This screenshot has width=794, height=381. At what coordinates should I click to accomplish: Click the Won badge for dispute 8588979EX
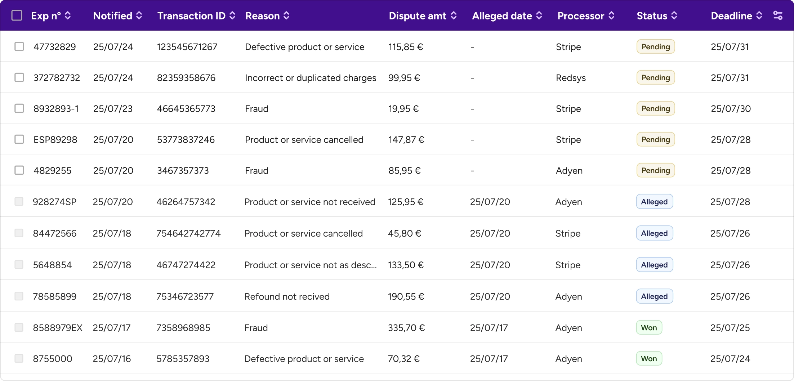649,327
